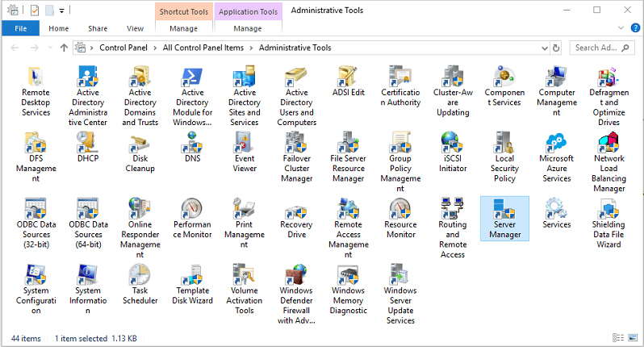Switch to the Home ribbon tab
This screenshot has height=347, width=644.
(58, 28)
